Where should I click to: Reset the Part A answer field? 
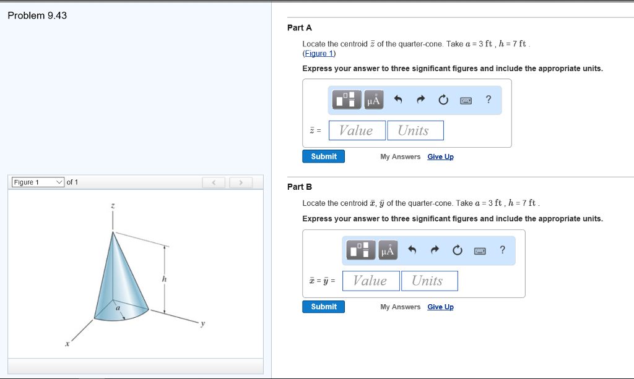(443, 100)
